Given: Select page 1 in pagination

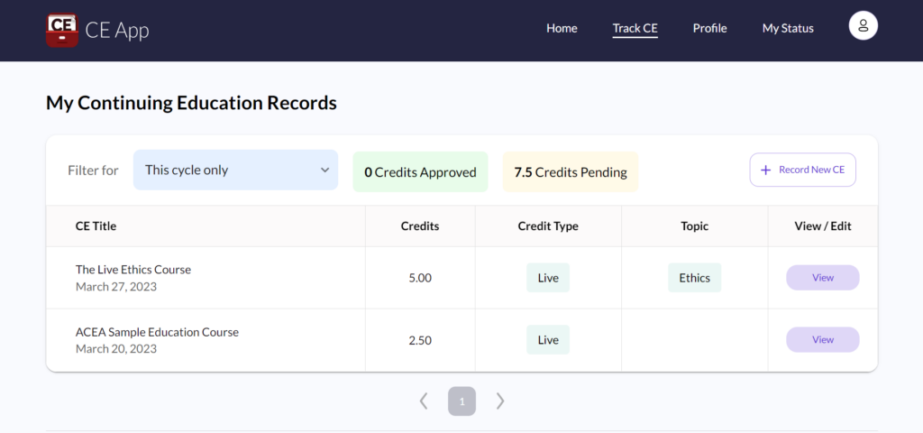Looking at the screenshot, I should click(461, 401).
